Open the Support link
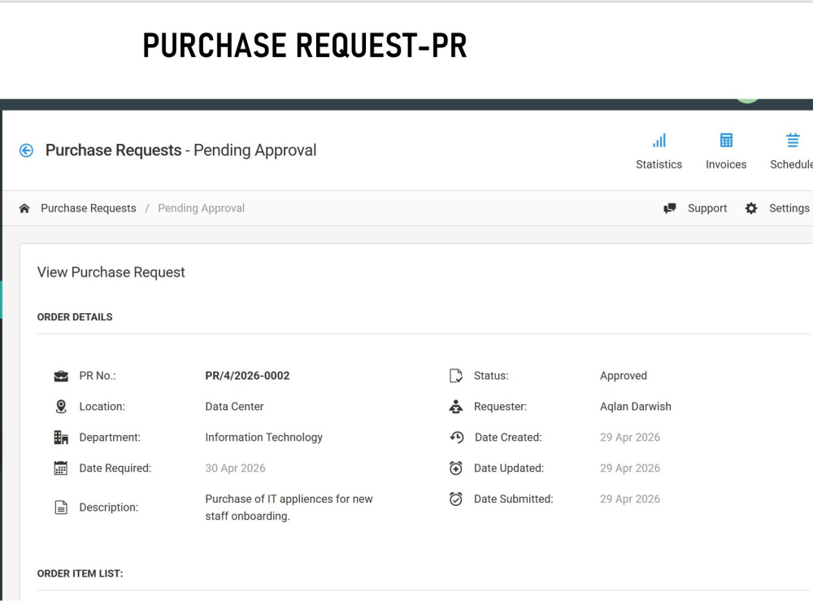Image resolution: width=813 pixels, height=610 pixels. [707, 208]
